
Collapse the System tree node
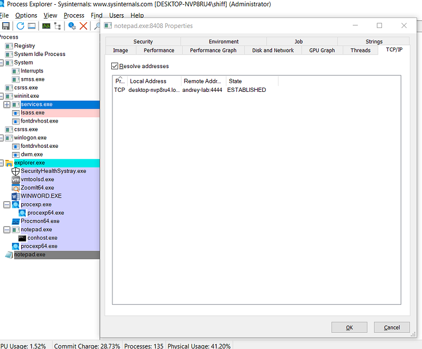(x=2, y=63)
